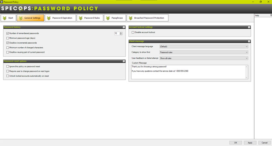Image resolution: width=272 pixels, height=146 pixels.
Task: Check Disable account lockout
Action: pos(133,32)
